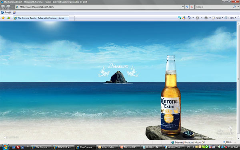Open a new blank tab
240x150 pixels.
tap(72, 18)
